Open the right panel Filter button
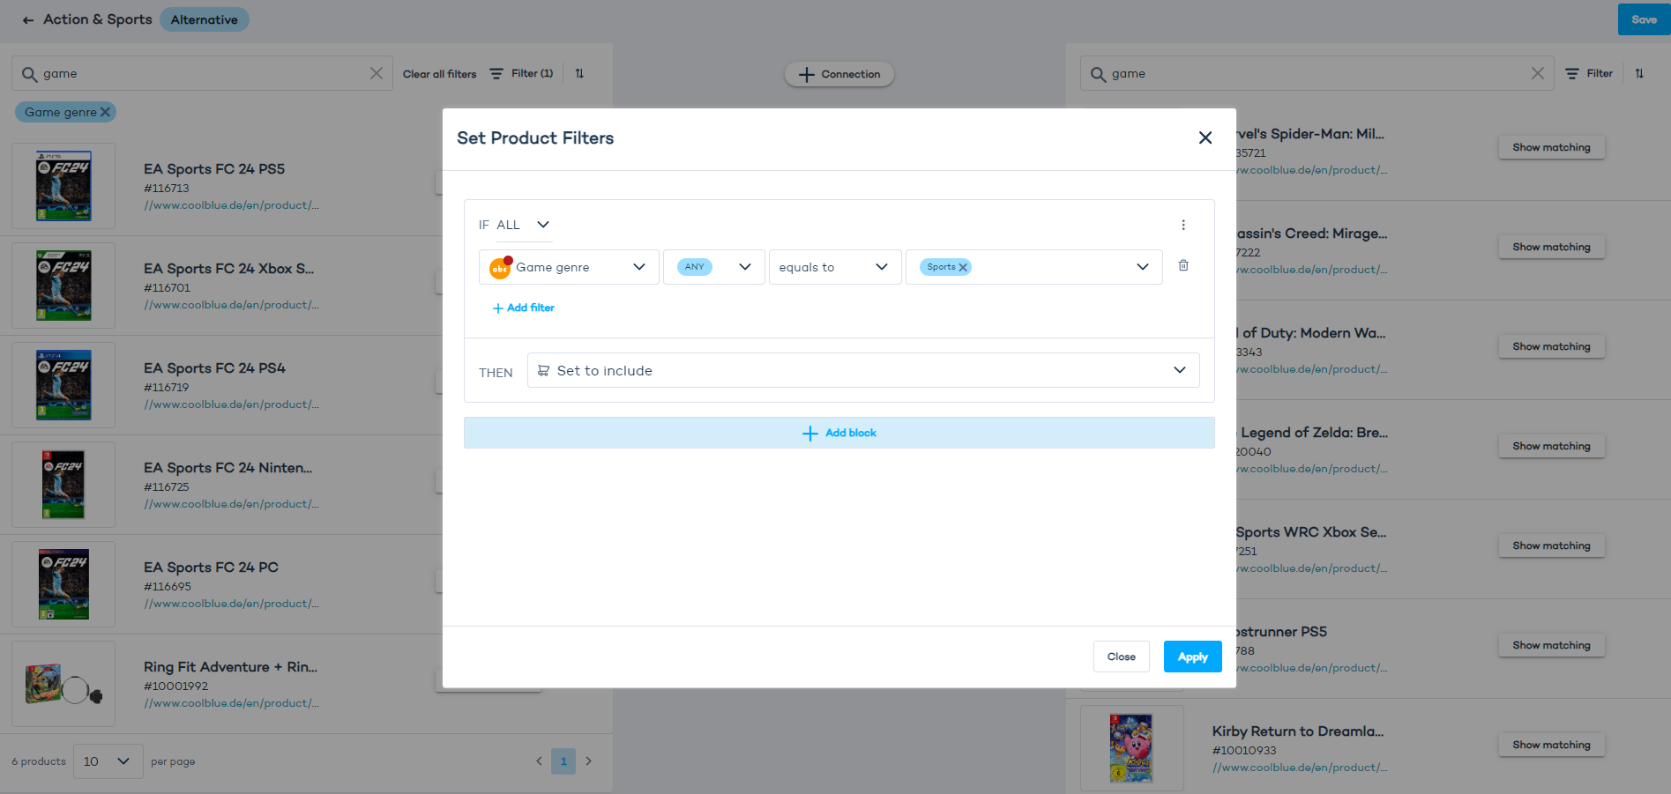The image size is (1671, 794). (x=1589, y=73)
